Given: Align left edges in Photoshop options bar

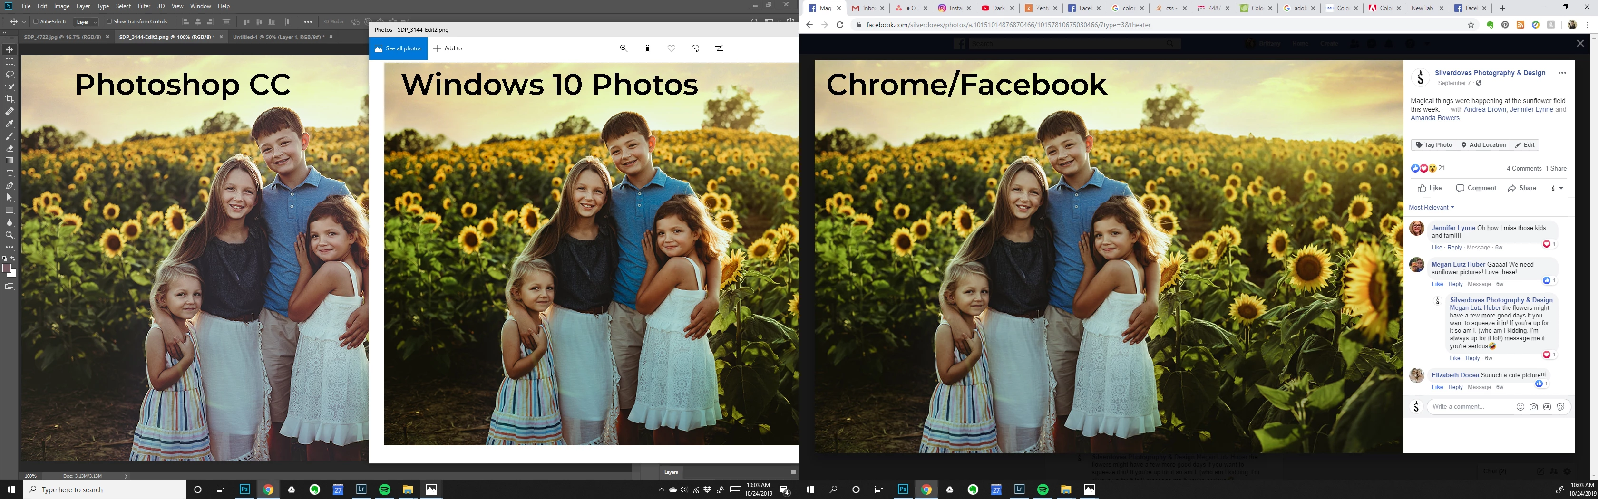Looking at the screenshot, I should (185, 22).
